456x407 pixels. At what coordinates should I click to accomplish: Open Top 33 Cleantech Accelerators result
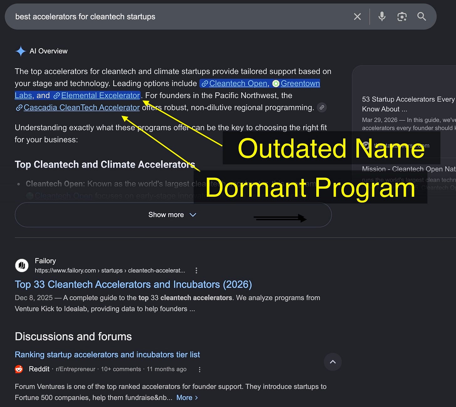(133, 284)
